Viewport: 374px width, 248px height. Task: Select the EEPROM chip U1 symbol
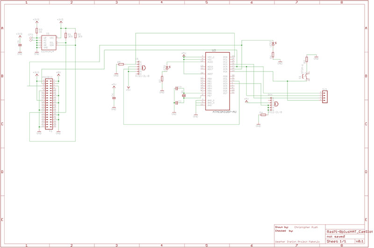49,43
